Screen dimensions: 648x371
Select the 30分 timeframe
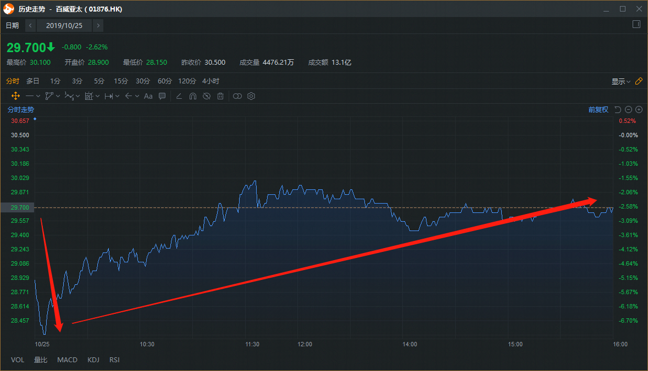coord(142,81)
